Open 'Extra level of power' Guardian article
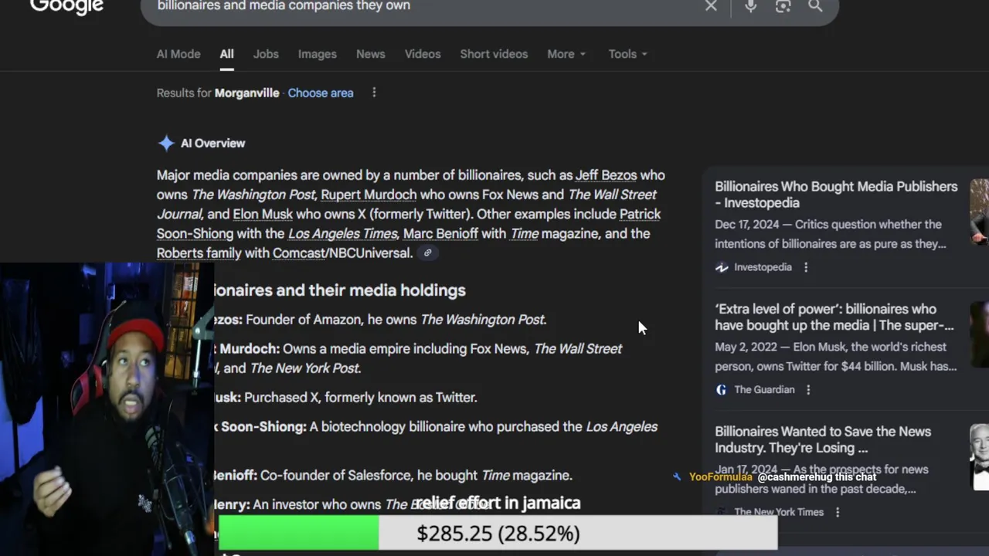Viewport: 989px width, 556px height. (x=834, y=317)
